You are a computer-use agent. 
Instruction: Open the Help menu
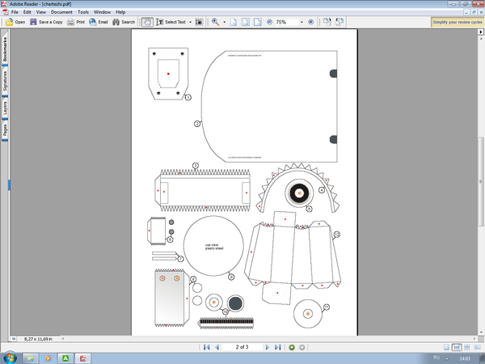click(120, 12)
